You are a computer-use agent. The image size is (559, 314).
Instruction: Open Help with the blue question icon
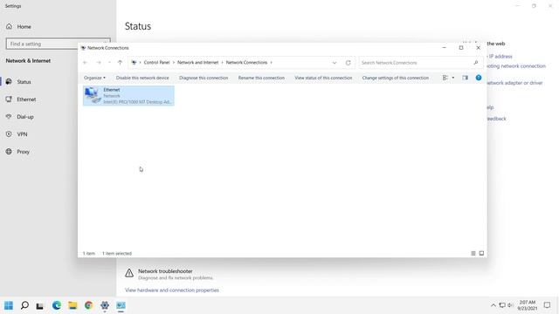[479, 78]
